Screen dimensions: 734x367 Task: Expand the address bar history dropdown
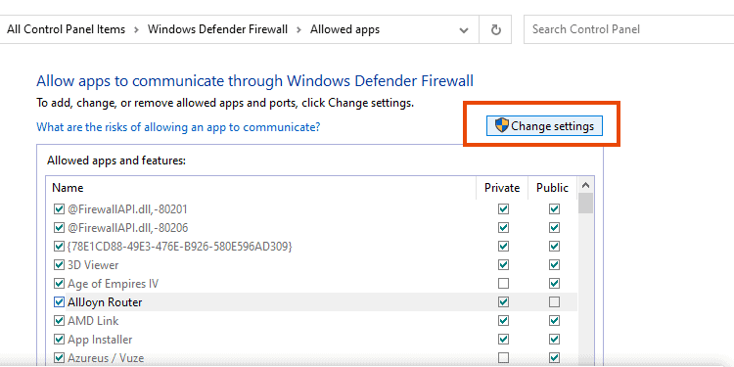click(x=464, y=30)
